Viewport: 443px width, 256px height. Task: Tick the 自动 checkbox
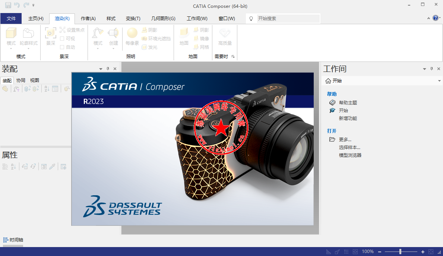(62, 47)
